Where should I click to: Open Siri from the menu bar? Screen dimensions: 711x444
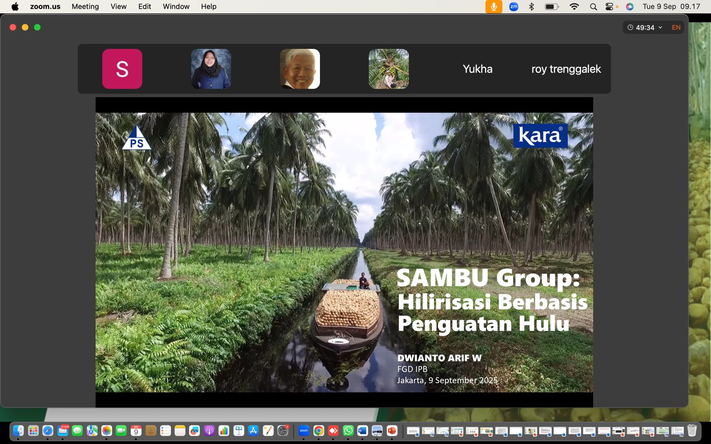pos(630,7)
